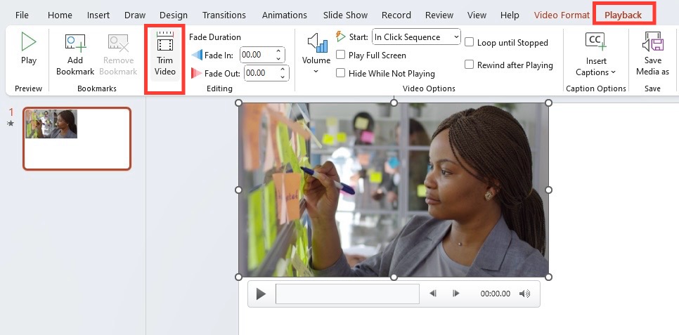Switch to the Insert tab
This screenshot has height=335, width=679.
tap(98, 15)
